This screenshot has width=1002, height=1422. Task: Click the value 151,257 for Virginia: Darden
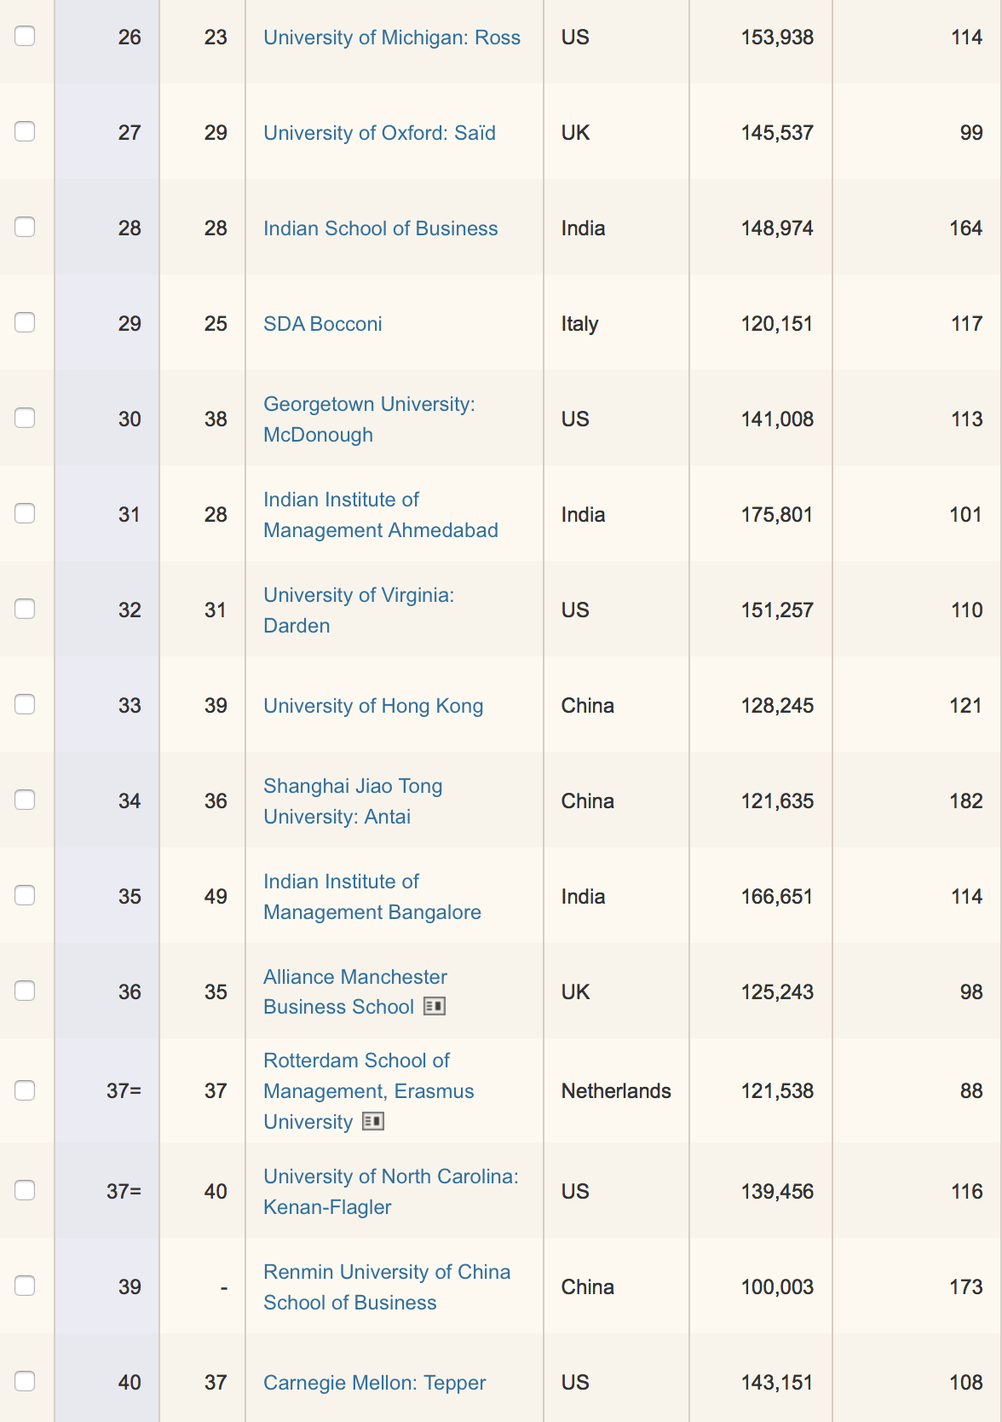(777, 610)
